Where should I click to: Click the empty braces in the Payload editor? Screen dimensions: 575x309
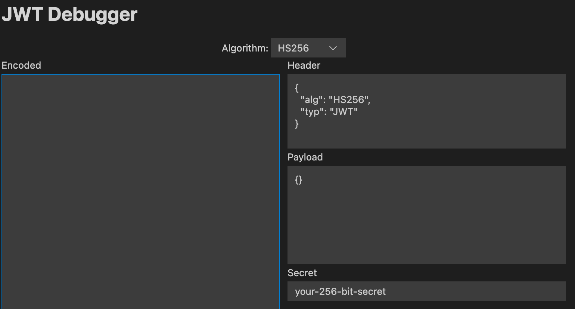tap(298, 180)
